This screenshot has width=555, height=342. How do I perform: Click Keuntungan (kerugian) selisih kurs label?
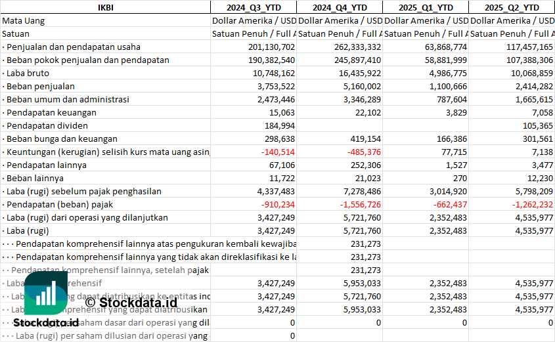click(106, 152)
